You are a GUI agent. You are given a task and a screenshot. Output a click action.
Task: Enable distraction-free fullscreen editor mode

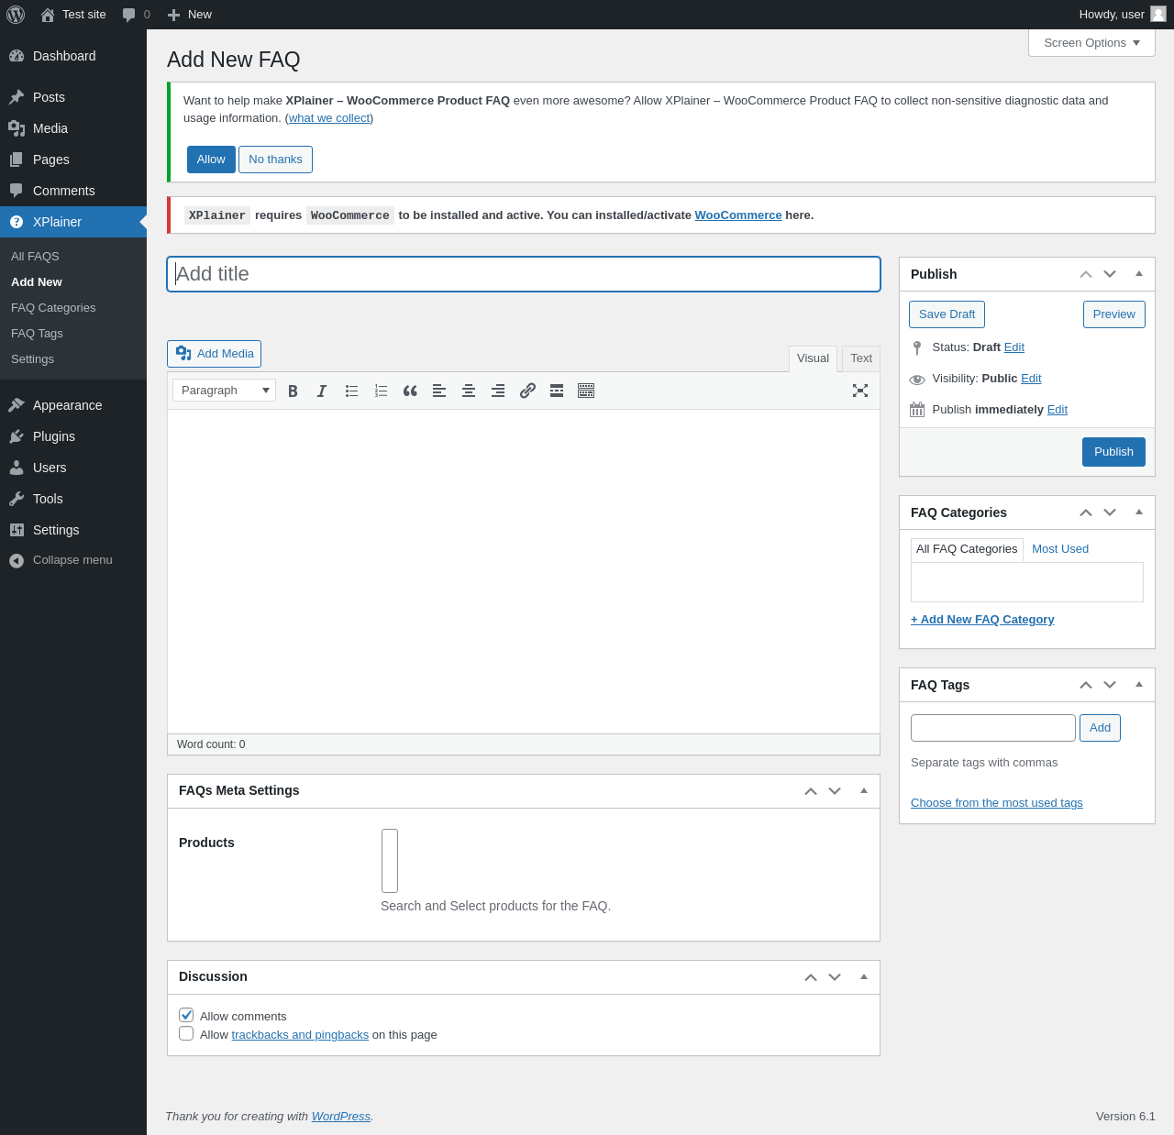859,391
